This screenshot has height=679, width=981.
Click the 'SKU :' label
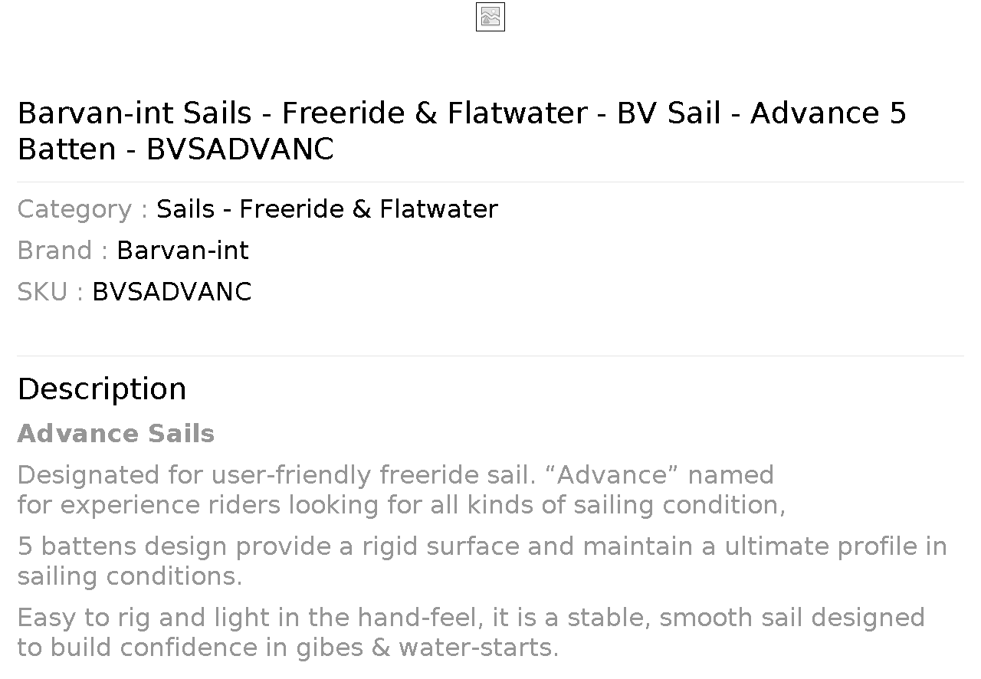pyautogui.click(x=51, y=292)
